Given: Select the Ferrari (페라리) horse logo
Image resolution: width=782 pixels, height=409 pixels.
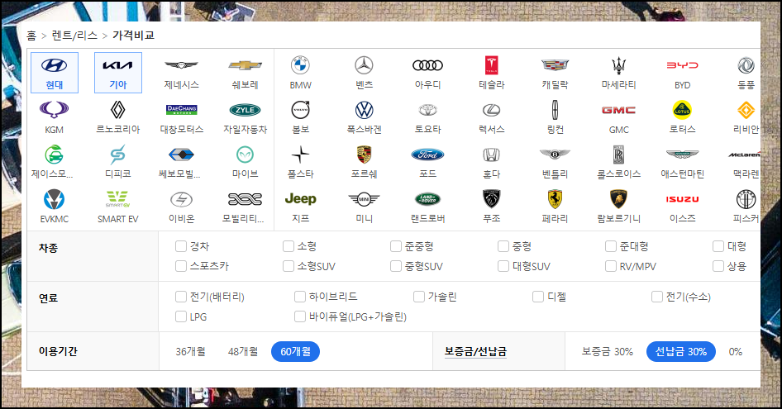Looking at the screenshot, I should [x=555, y=199].
